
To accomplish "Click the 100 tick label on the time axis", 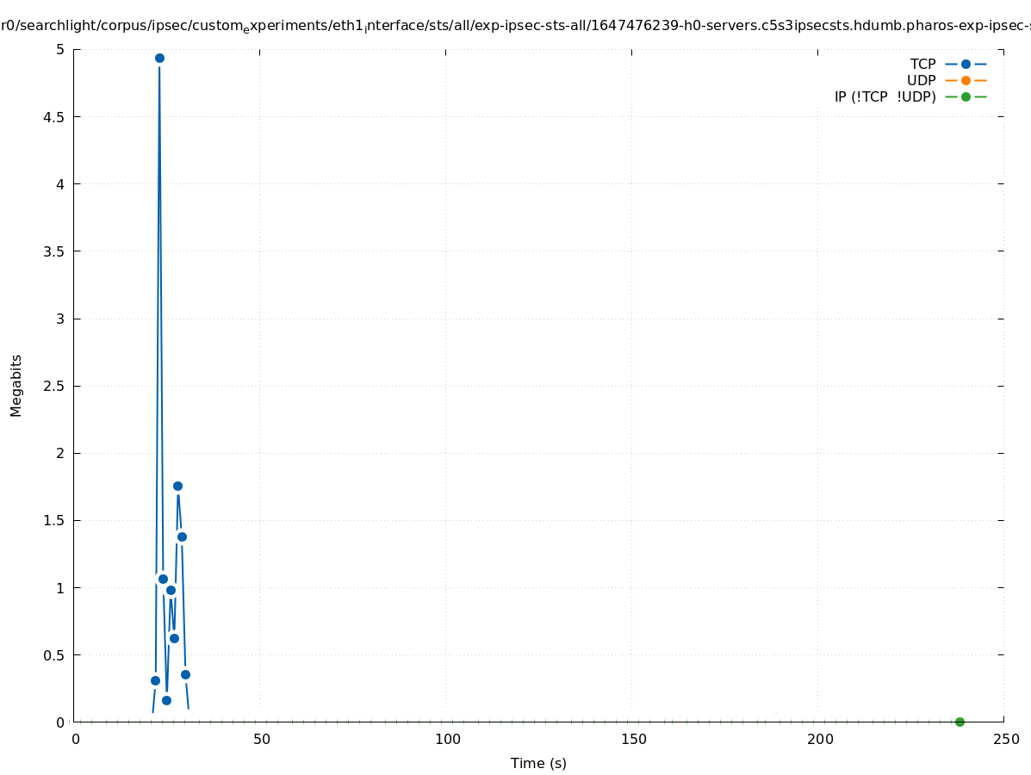I will (447, 739).
